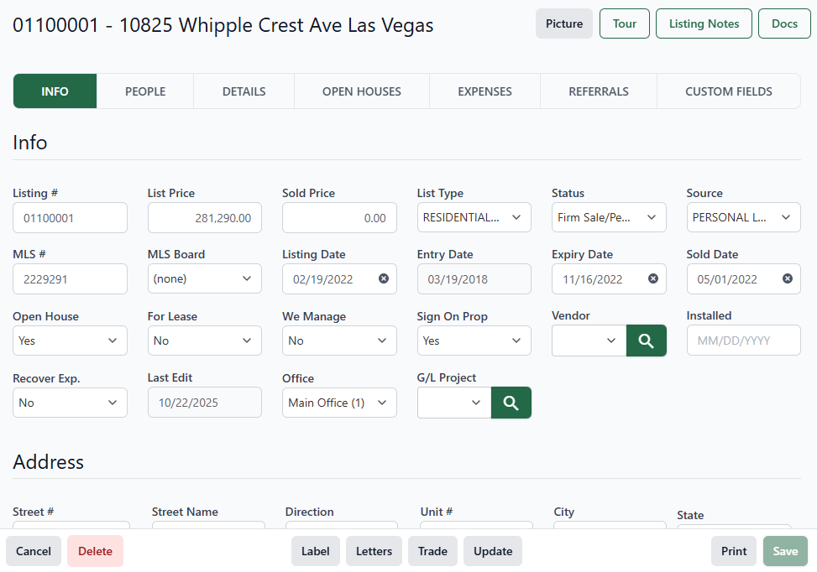817x572 pixels.
Task: Click the Sold Price field
Action: pyautogui.click(x=339, y=217)
